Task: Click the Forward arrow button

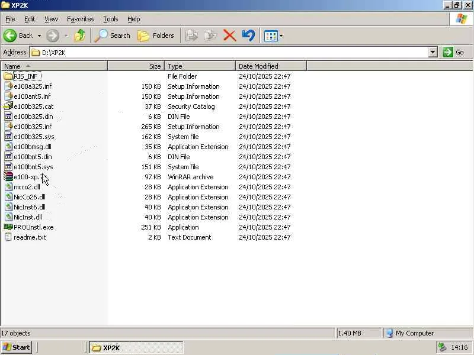Action: 53,35
